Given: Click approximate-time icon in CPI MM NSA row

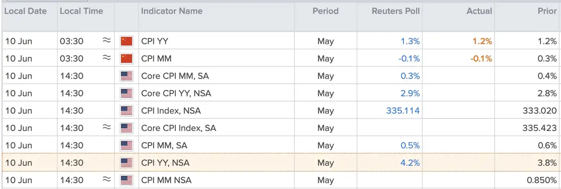Looking at the screenshot, I should click(107, 179).
